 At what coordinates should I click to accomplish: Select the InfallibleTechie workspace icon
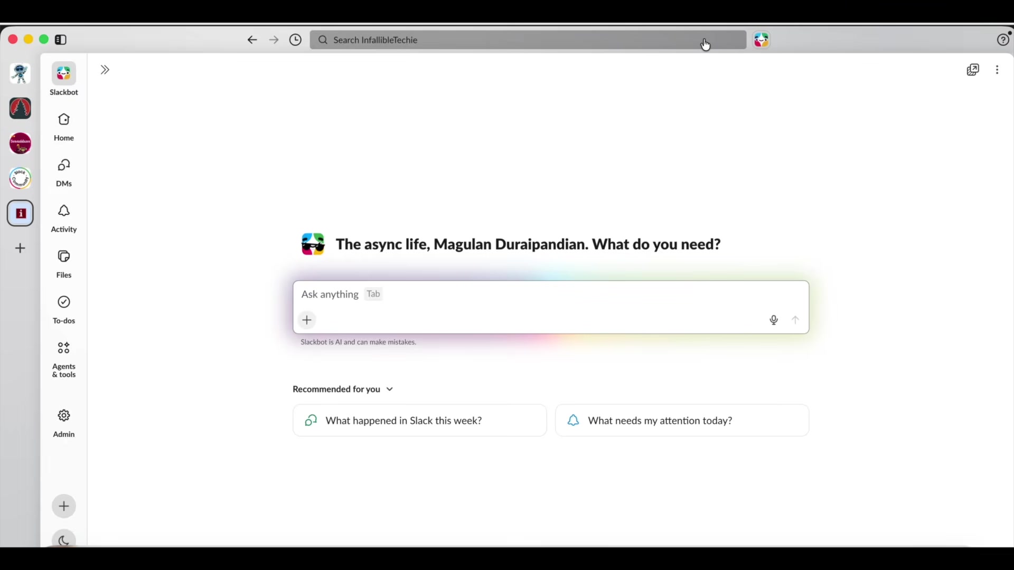pos(20,213)
